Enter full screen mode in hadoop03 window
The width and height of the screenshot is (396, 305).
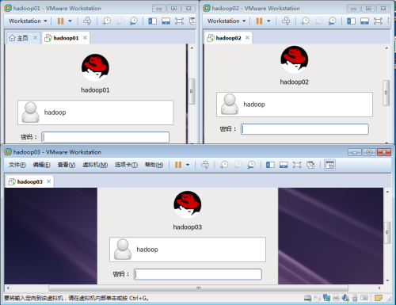297,165
